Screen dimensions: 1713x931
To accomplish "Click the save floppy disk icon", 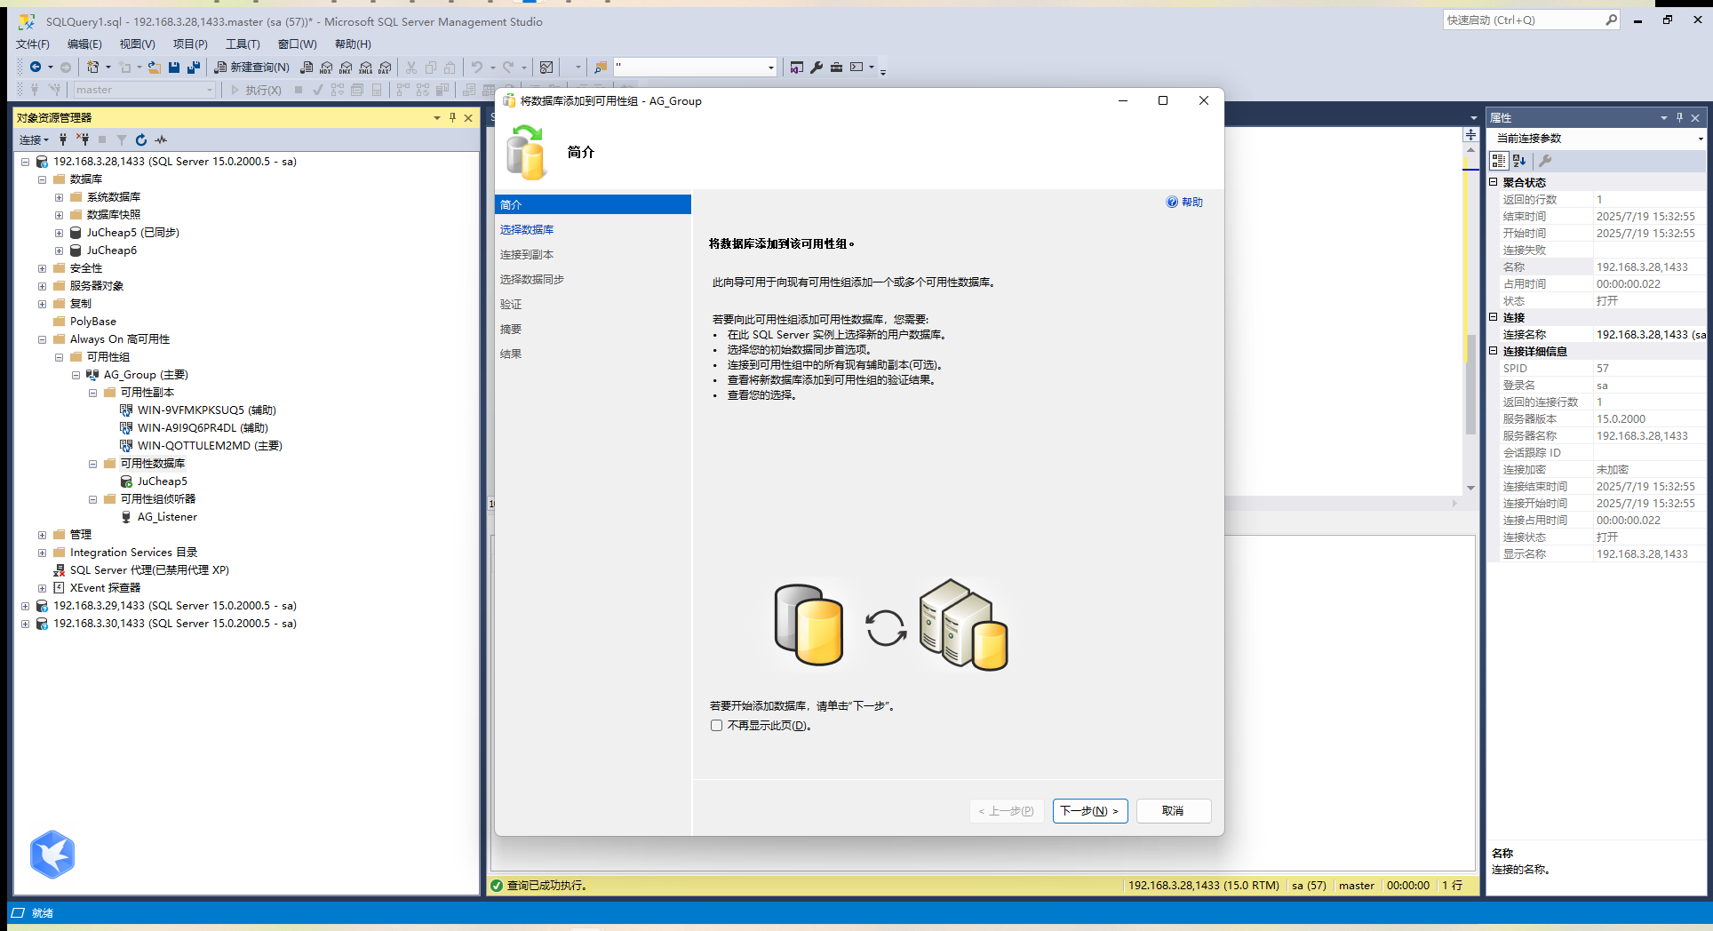I will click(174, 68).
